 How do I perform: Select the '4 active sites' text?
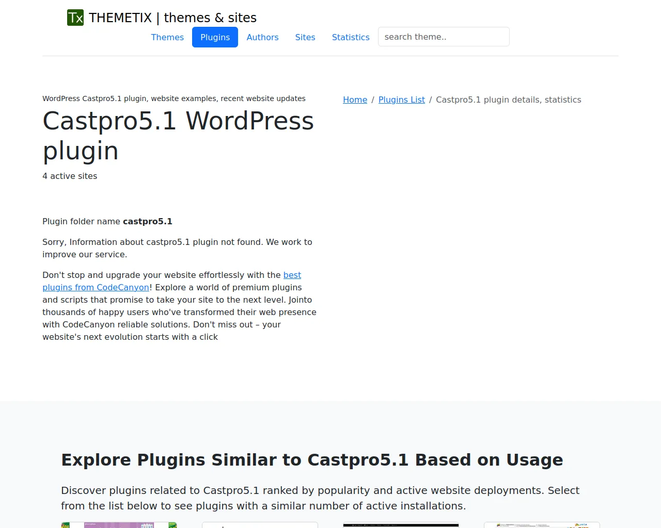point(70,176)
